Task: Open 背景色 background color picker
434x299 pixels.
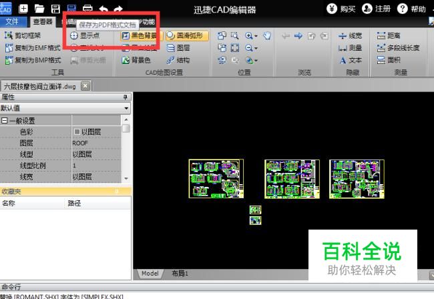Action: 136,60
